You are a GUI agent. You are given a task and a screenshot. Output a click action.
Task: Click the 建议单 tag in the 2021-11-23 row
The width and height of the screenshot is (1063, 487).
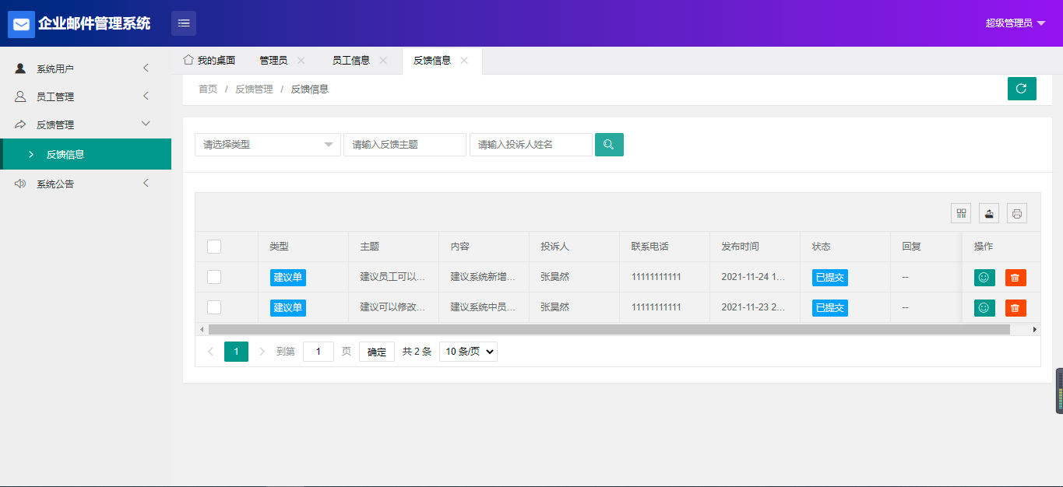point(288,308)
